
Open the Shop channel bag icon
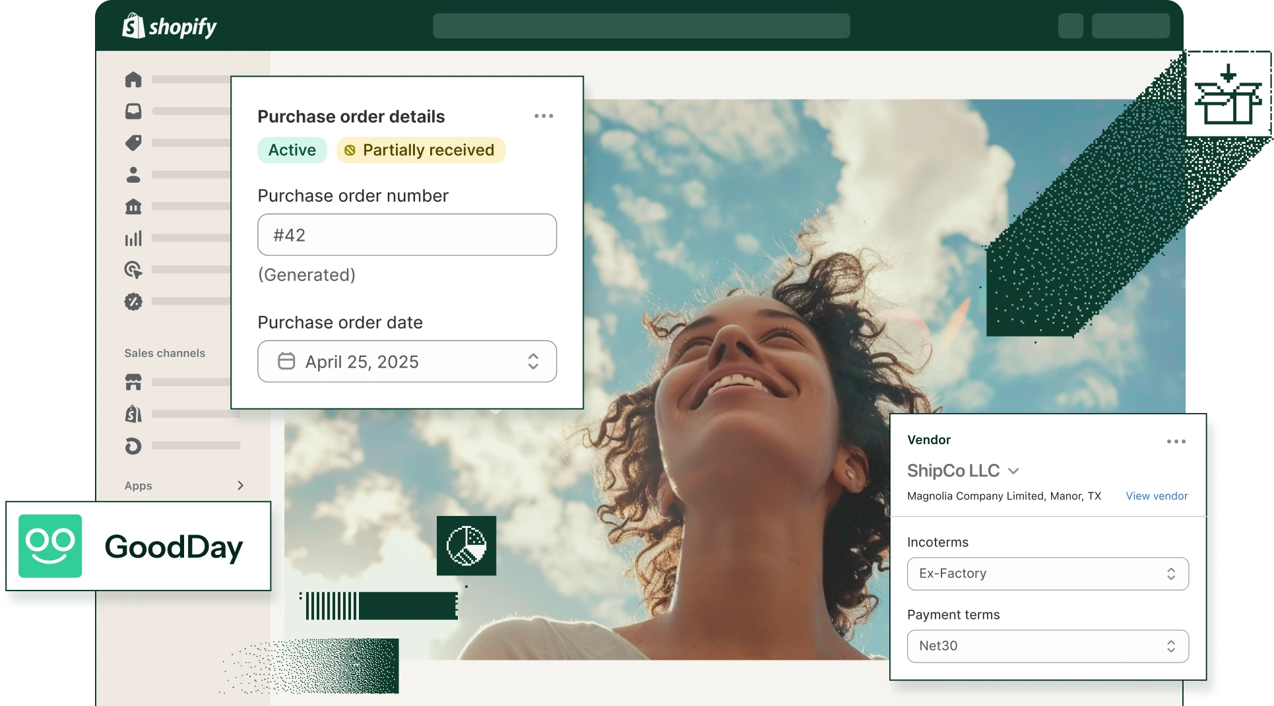(133, 414)
